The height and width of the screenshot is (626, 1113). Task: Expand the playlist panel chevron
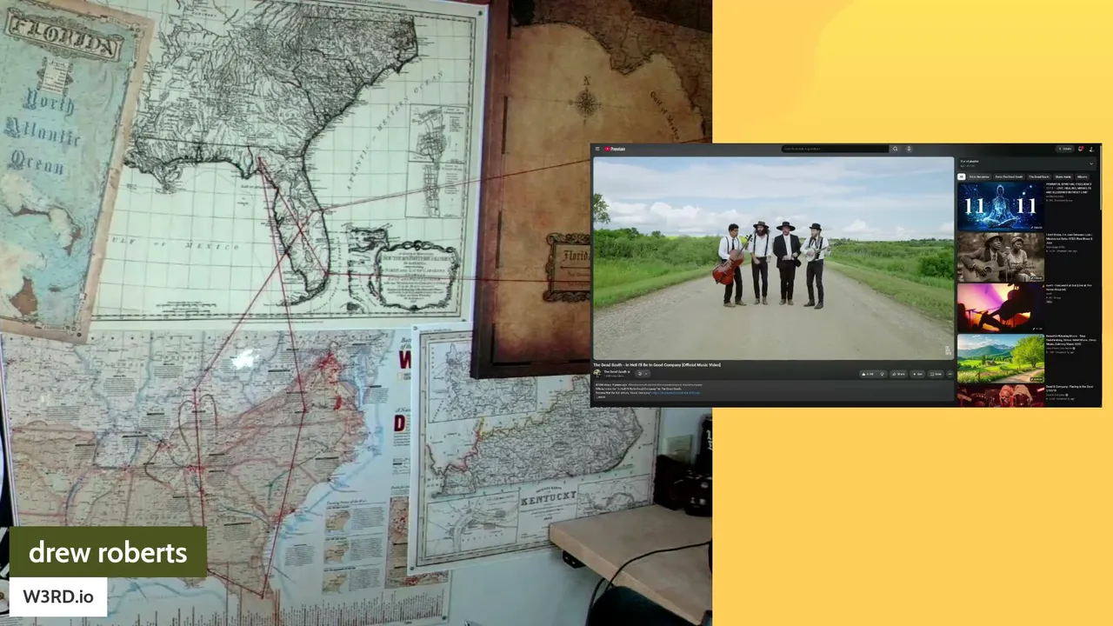pos(1091,163)
